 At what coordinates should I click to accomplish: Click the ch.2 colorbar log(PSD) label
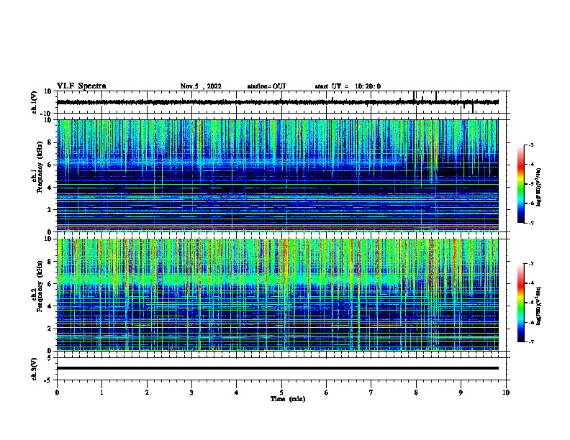pyautogui.click(x=538, y=306)
